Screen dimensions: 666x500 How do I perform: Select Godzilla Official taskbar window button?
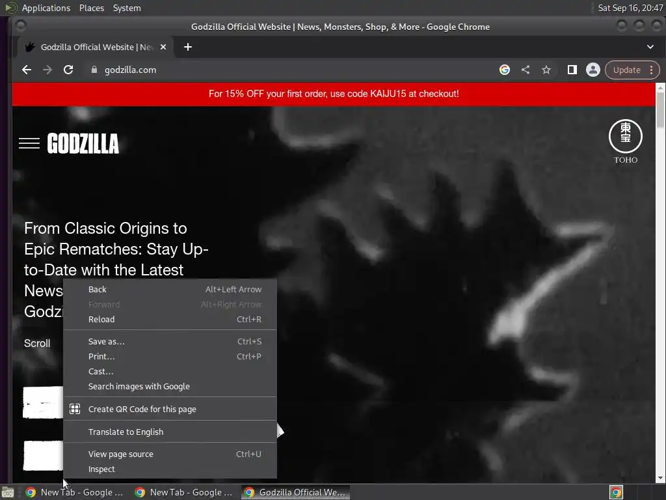tap(296, 492)
